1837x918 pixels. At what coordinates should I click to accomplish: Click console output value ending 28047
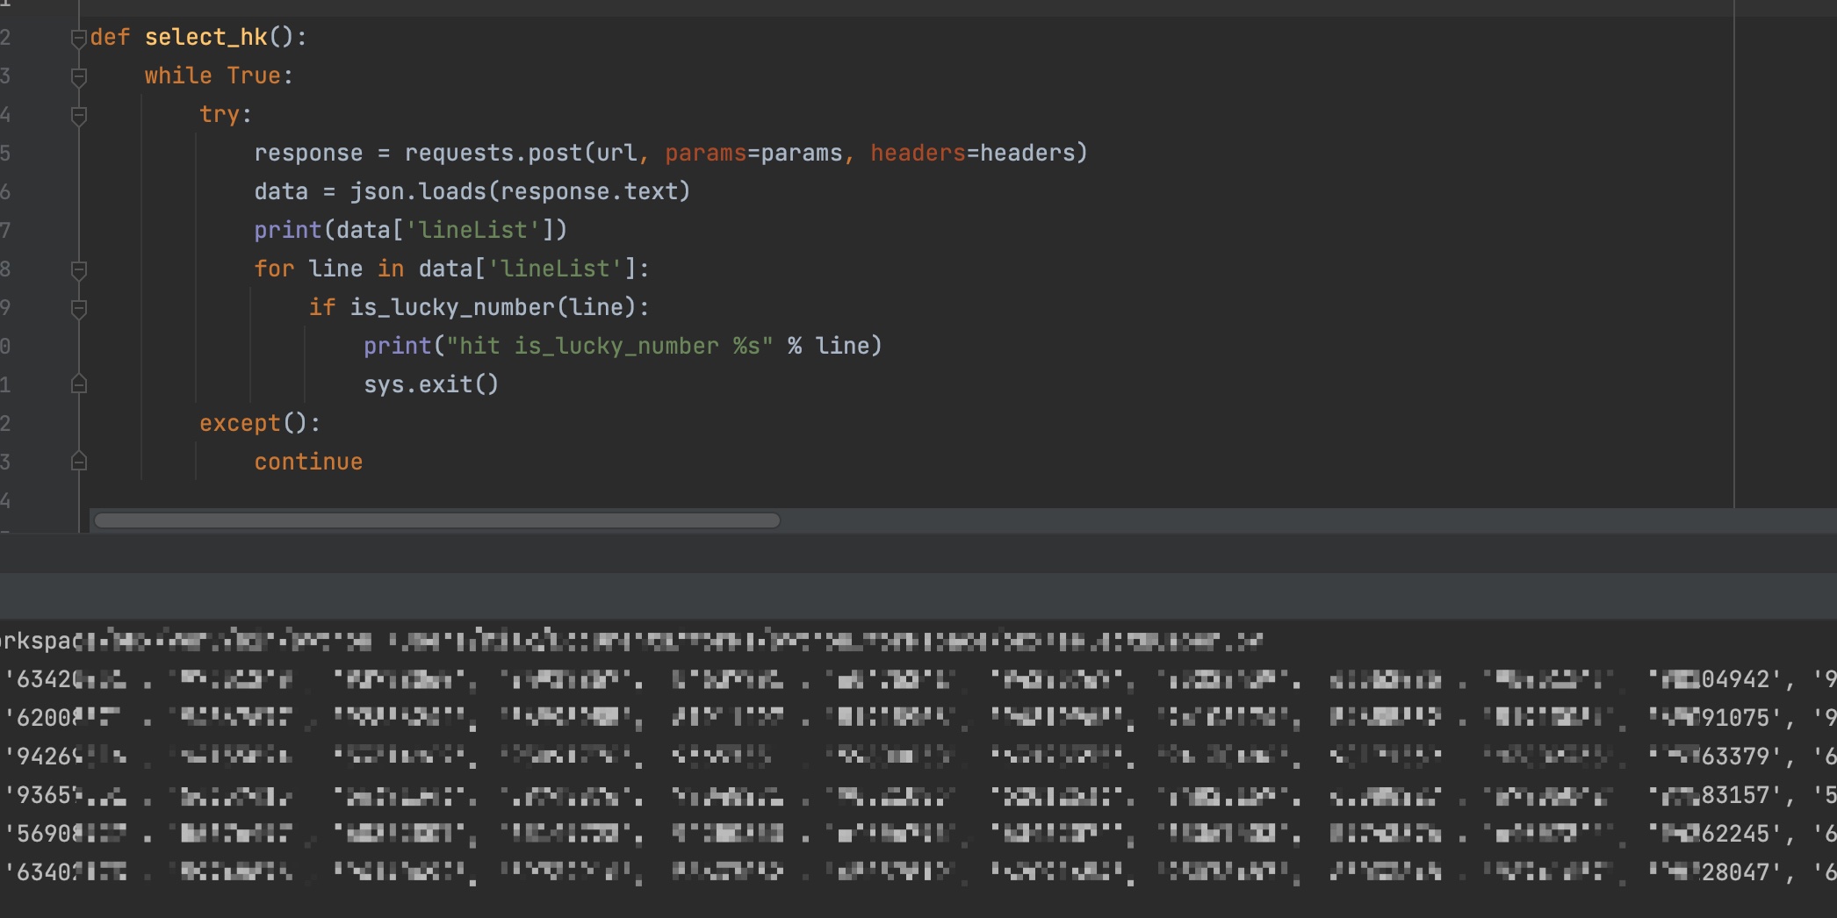[x=1716, y=872]
